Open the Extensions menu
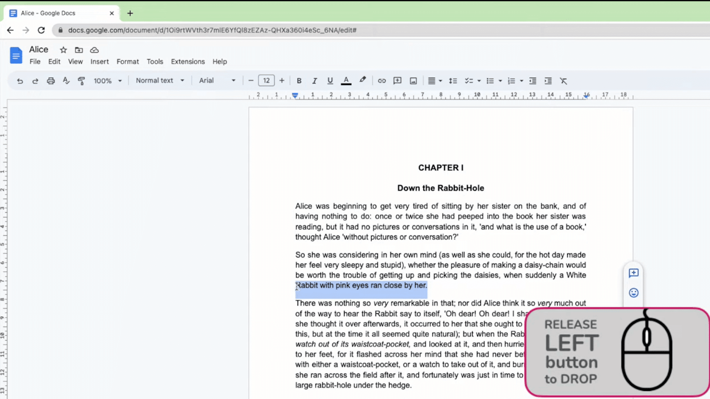 click(188, 62)
